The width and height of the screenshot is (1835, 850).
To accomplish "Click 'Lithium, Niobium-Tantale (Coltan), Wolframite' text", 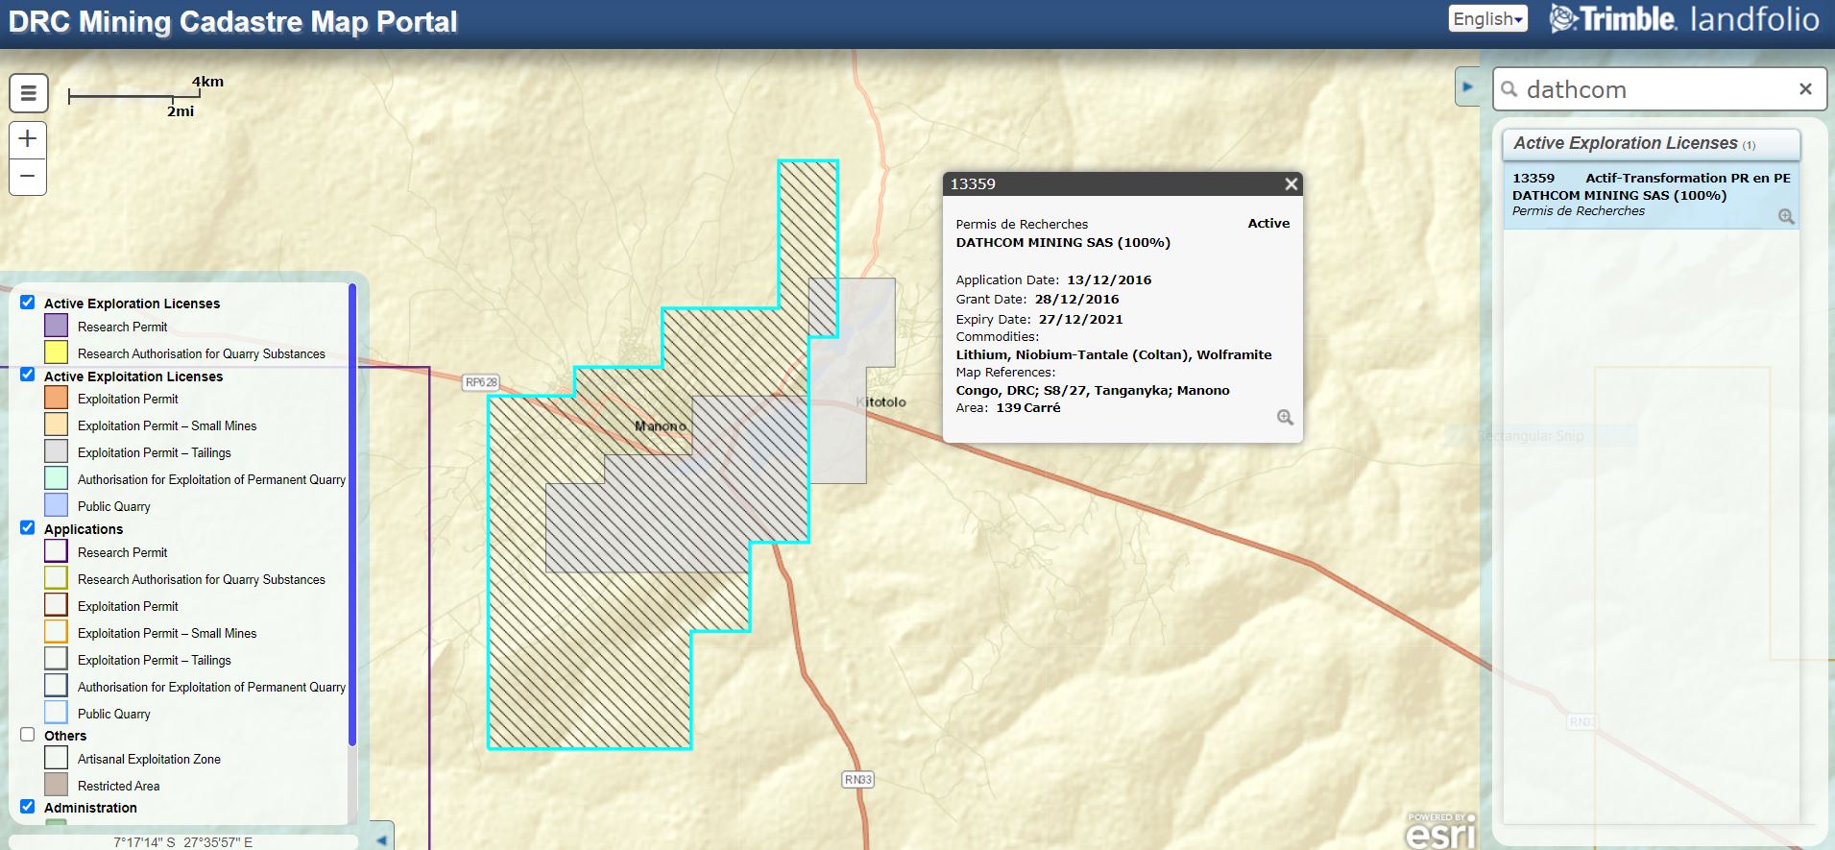I will pos(1114,355).
